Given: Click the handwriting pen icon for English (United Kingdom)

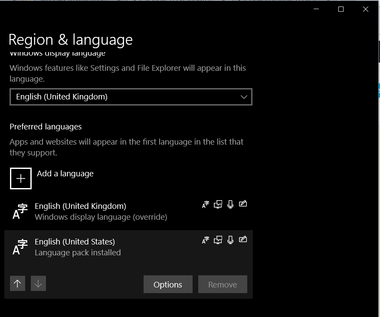Looking at the screenshot, I should click(x=243, y=204).
